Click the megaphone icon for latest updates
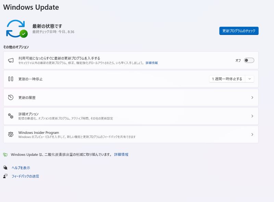This screenshot has width=274, height=202. click(x=11, y=61)
